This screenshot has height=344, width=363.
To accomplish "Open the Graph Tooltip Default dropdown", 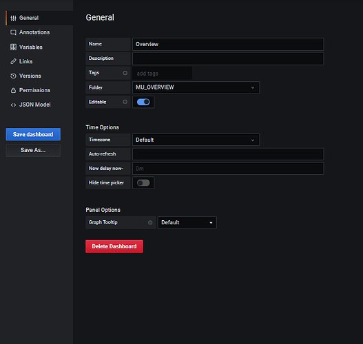I will click(187, 222).
